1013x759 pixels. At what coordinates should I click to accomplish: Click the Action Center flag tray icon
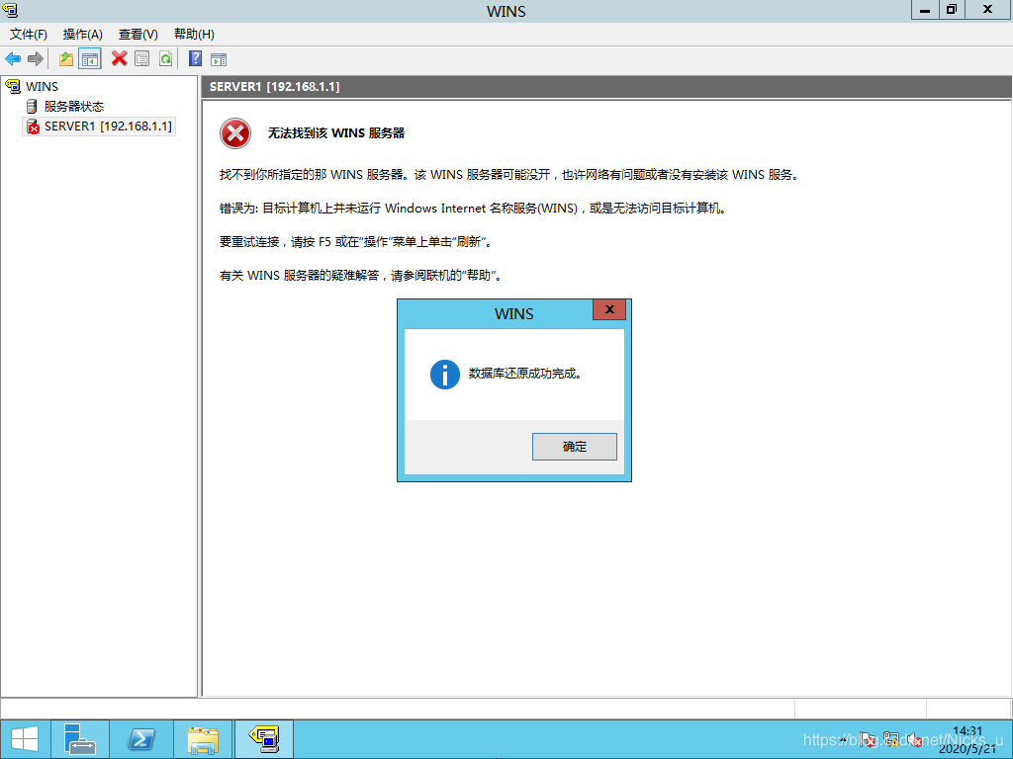tap(869, 739)
